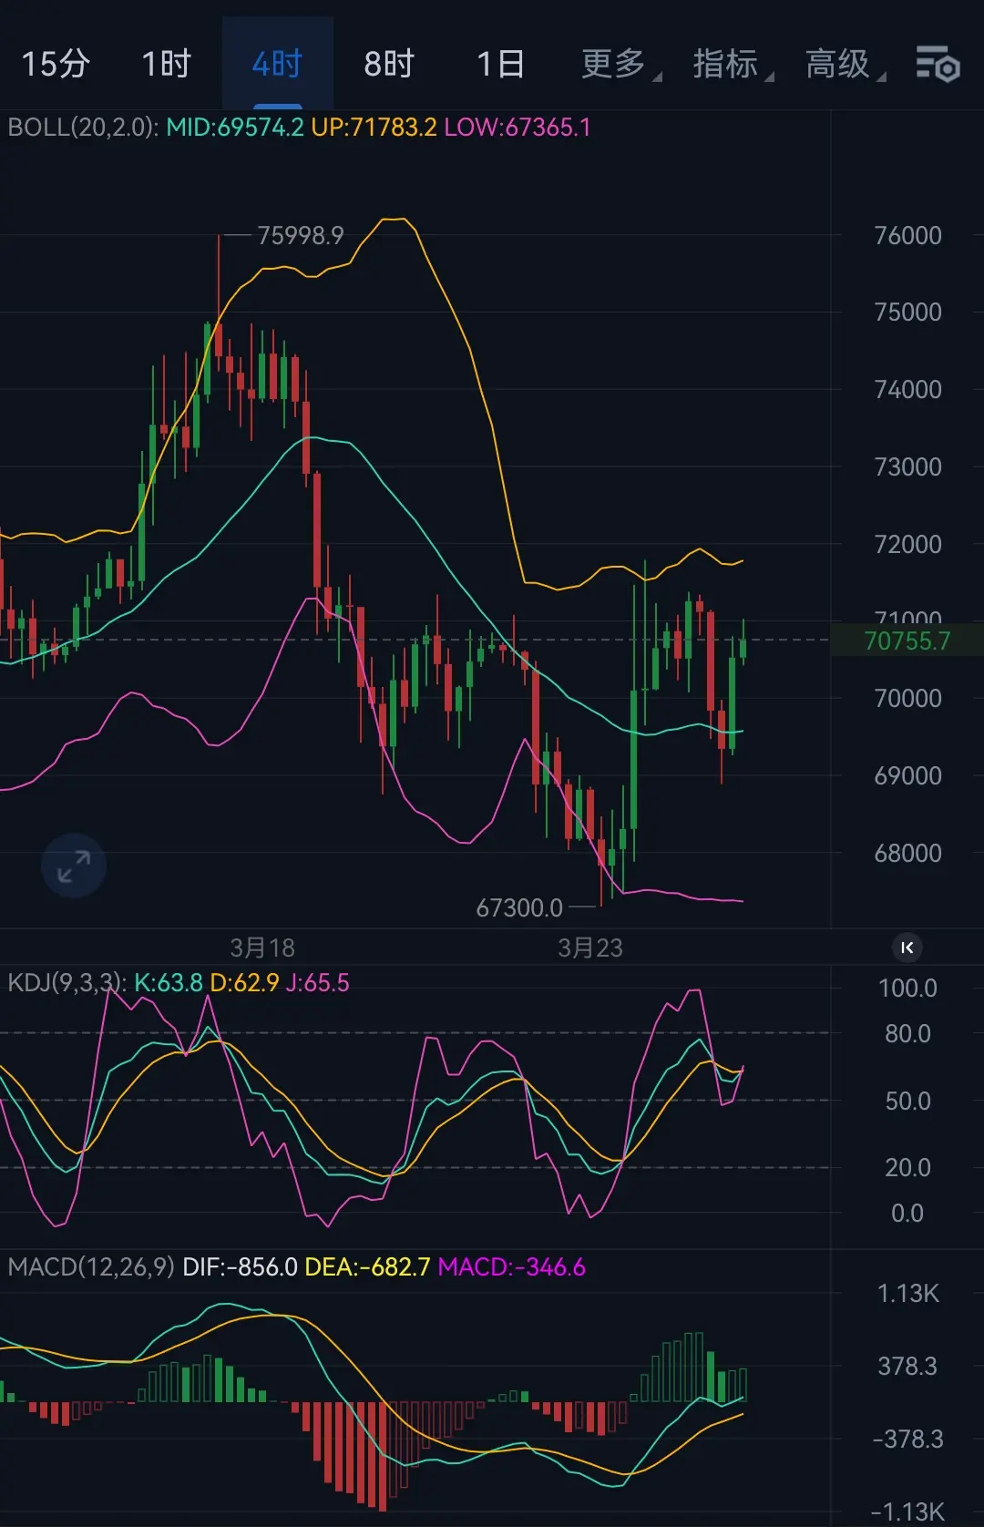Image resolution: width=984 pixels, height=1527 pixels.
Task: Tap the 1.13K MACD axis label
Action: pyautogui.click(x=907, y=1293)
